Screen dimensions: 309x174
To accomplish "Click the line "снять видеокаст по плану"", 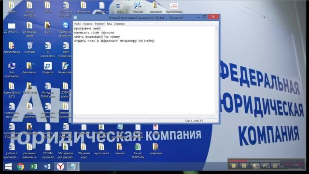I will pos(97,37).
